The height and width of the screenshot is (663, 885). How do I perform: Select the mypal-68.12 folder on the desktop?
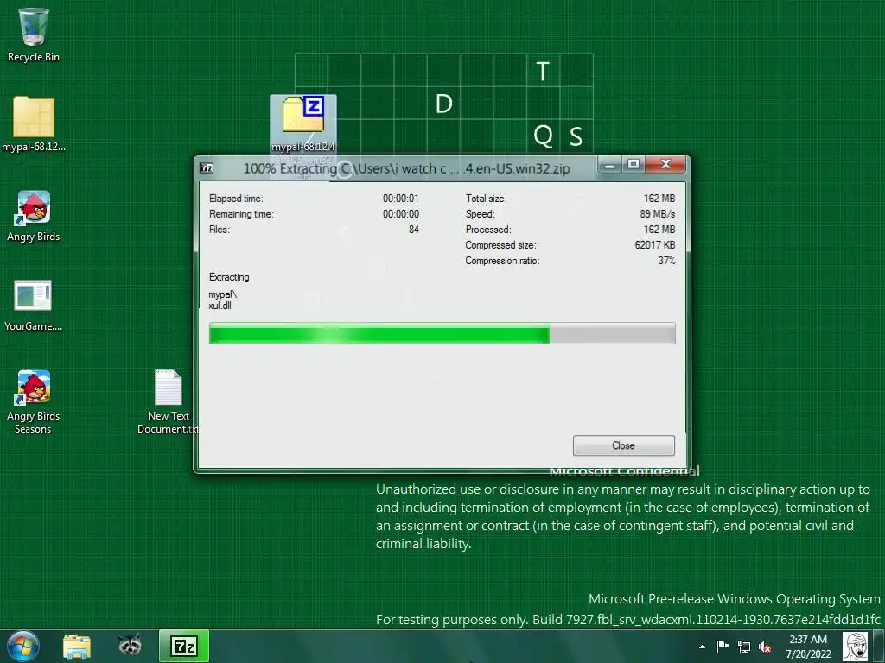tap(34, 124)
